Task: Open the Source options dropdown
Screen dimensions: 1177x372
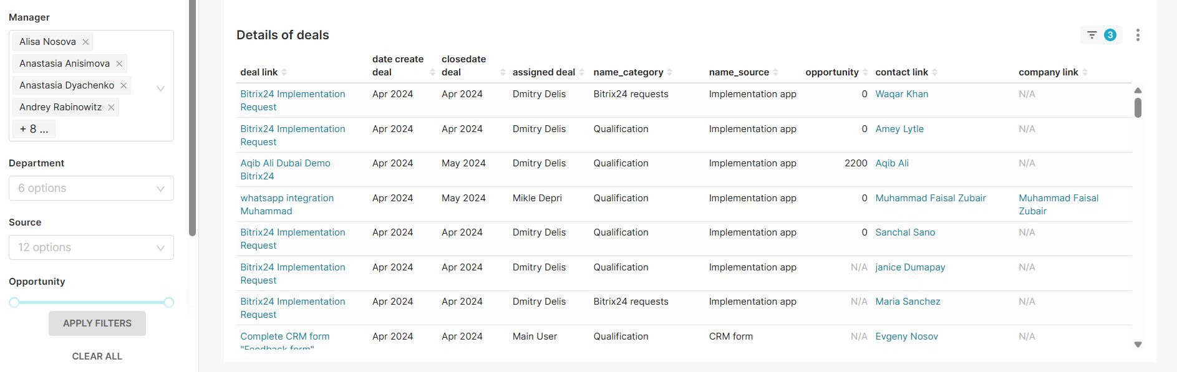Action: (91, 247)
